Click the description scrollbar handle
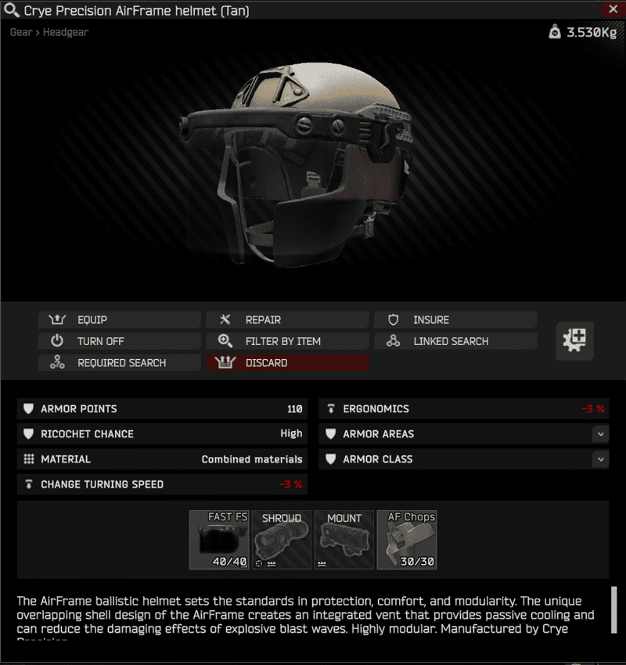626x665 pixels. click(613, 609)
